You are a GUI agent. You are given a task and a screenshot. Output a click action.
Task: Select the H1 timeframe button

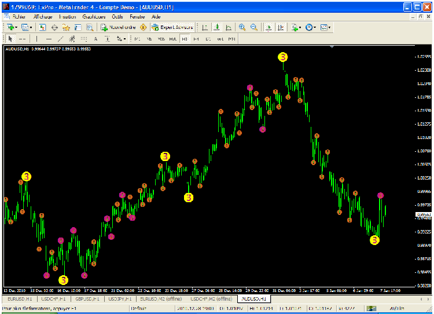[x=184, y=39]
